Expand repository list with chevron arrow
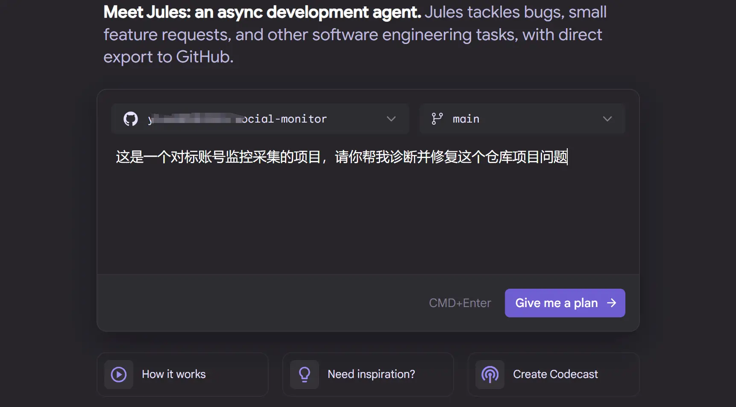 [391, 119]
